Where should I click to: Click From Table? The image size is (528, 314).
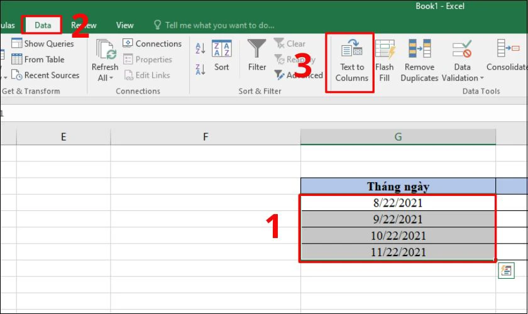tap(38, 59)
